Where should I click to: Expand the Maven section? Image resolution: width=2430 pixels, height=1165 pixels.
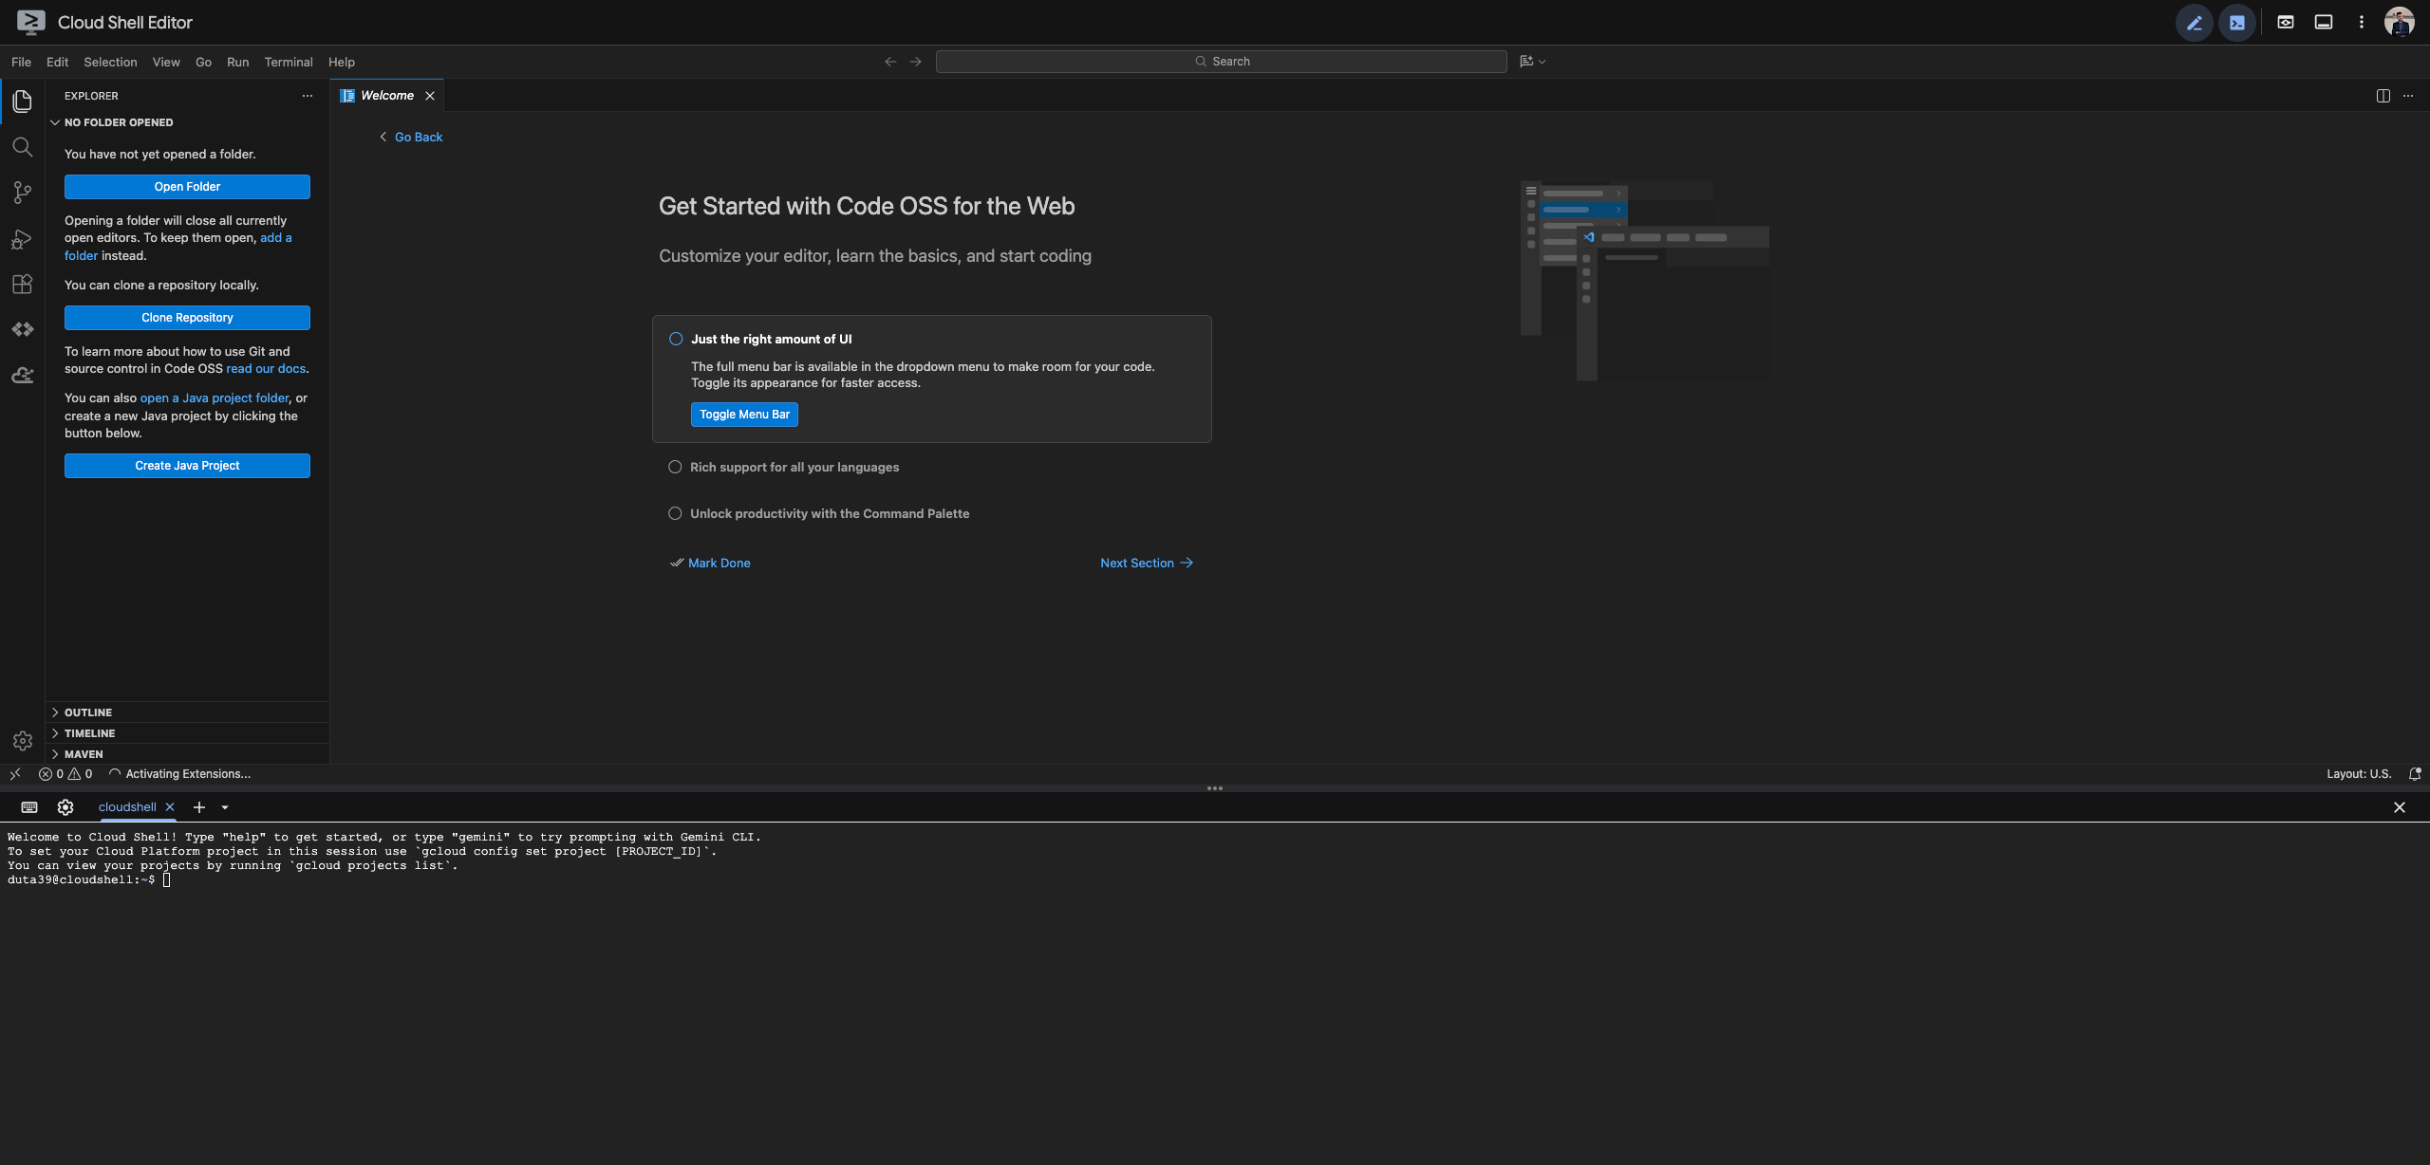pos(187,754)
